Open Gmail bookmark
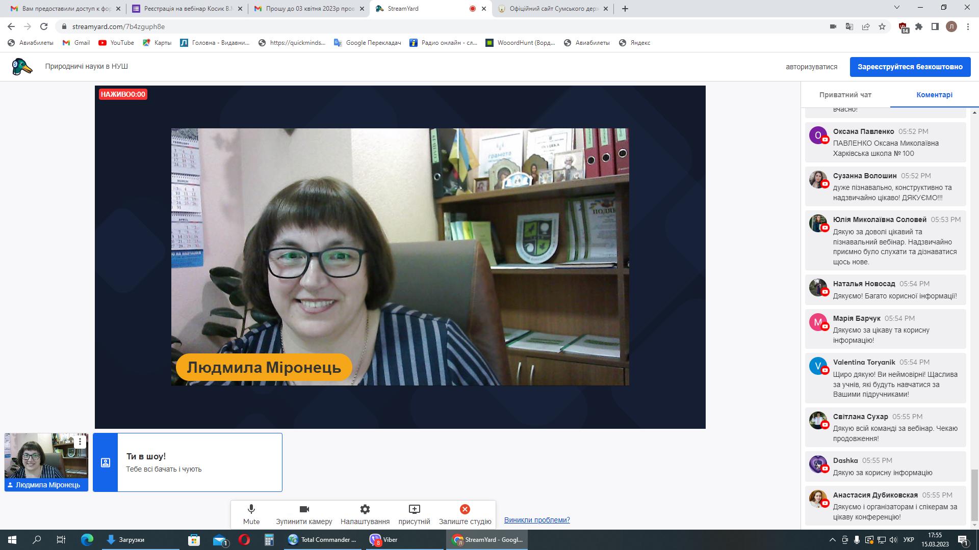This screenshot has width=979, height=550. (76, 43)
